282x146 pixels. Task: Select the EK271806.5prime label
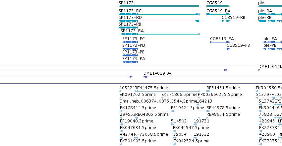[180, 95]
